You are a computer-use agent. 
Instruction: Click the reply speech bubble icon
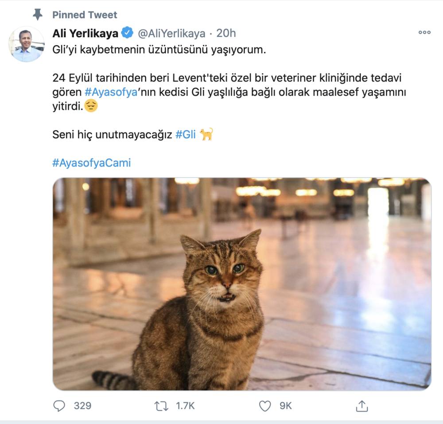[x=59, y=406]
